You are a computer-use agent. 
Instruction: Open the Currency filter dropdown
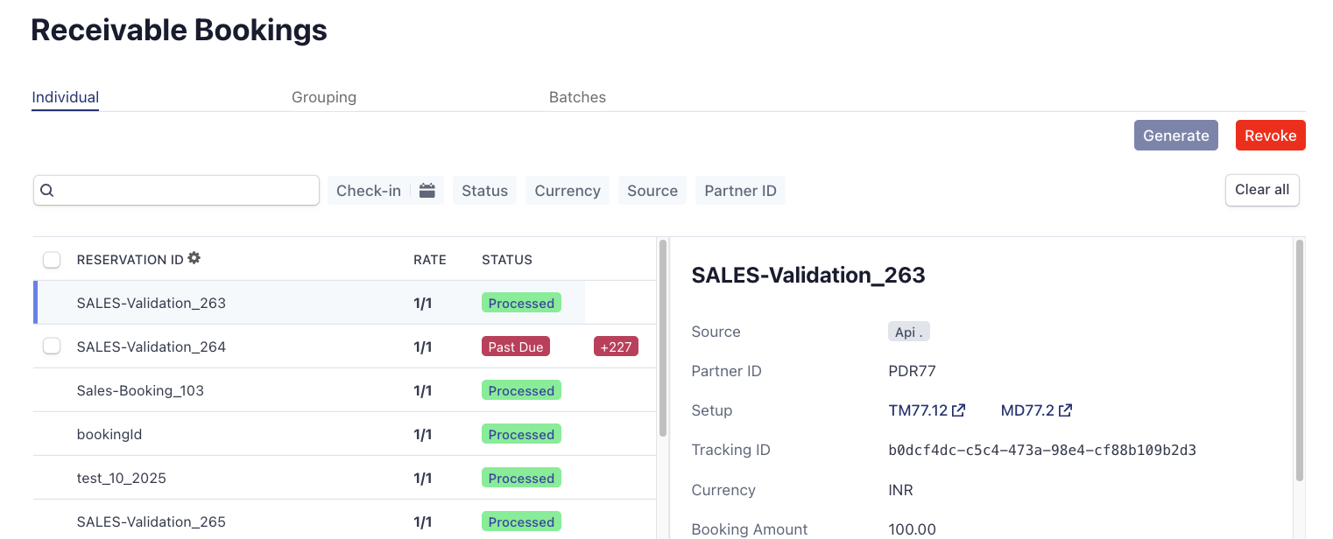pos(568,191)
